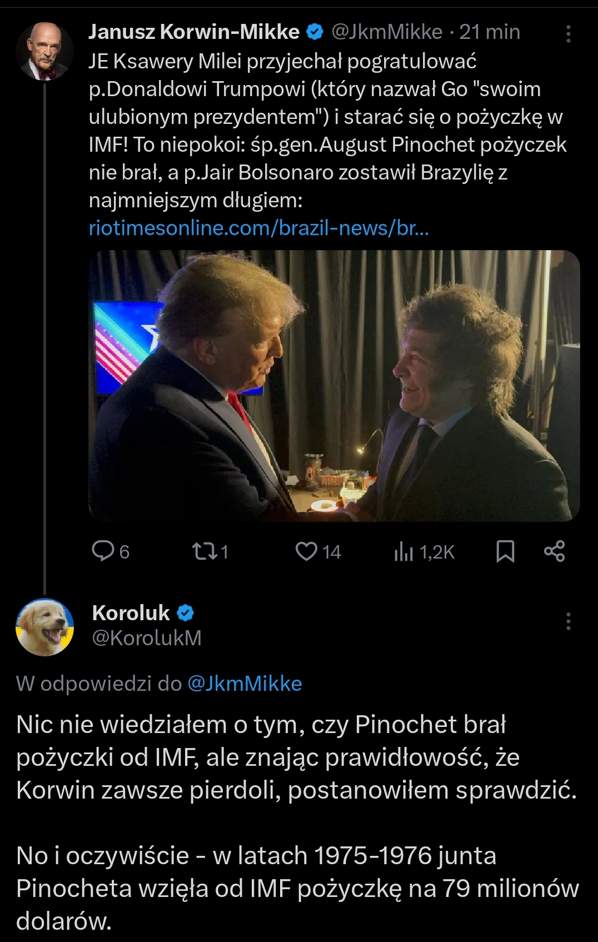Click verified badge next to Korwin-Mikke's name
Screen dimensions: 598x942
pyautogui.click(x=315, y=32)
